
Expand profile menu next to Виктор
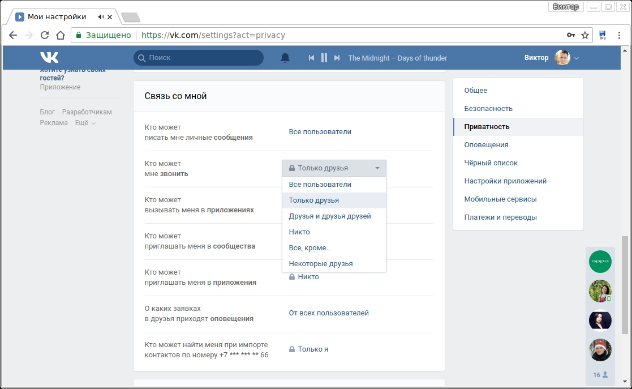pyautogui.click(x=577, y=58)
